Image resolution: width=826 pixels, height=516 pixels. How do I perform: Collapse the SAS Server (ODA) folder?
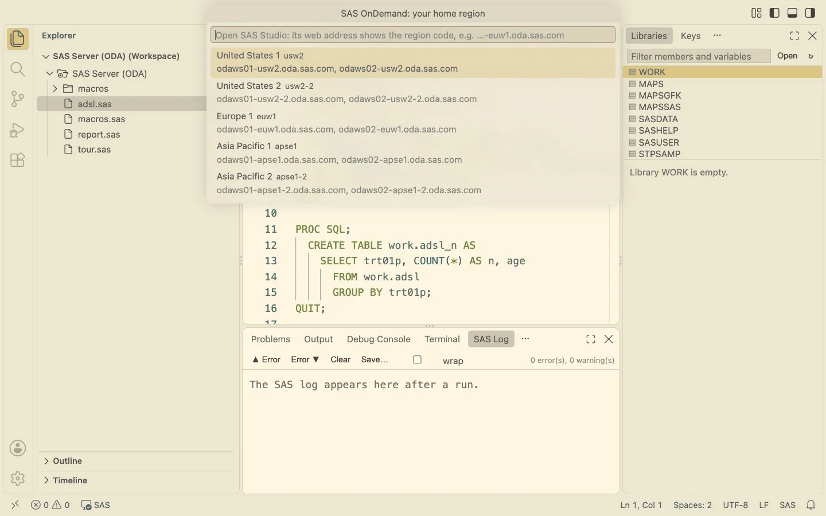50,73
